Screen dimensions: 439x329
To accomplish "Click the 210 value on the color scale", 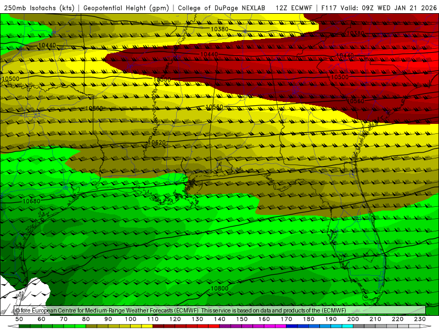I will point(375,319).
